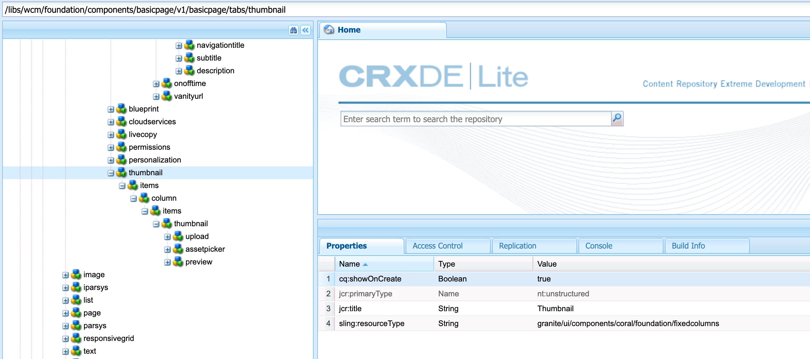The height and width of the screenshot is (359, 810).
Task: Open the Replication tab
Action: (x=534, y=246)
